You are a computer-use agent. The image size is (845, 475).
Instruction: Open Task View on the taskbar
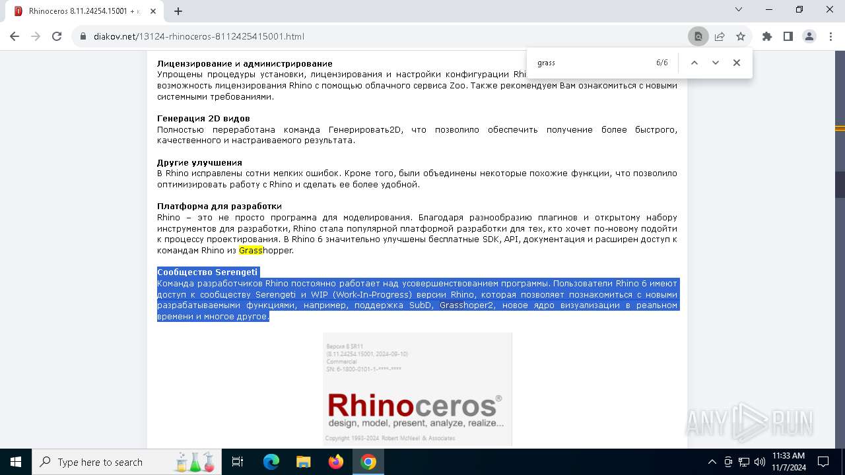click(x=238, y=462)
